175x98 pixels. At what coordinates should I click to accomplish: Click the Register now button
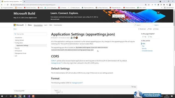tap(118, 16)
